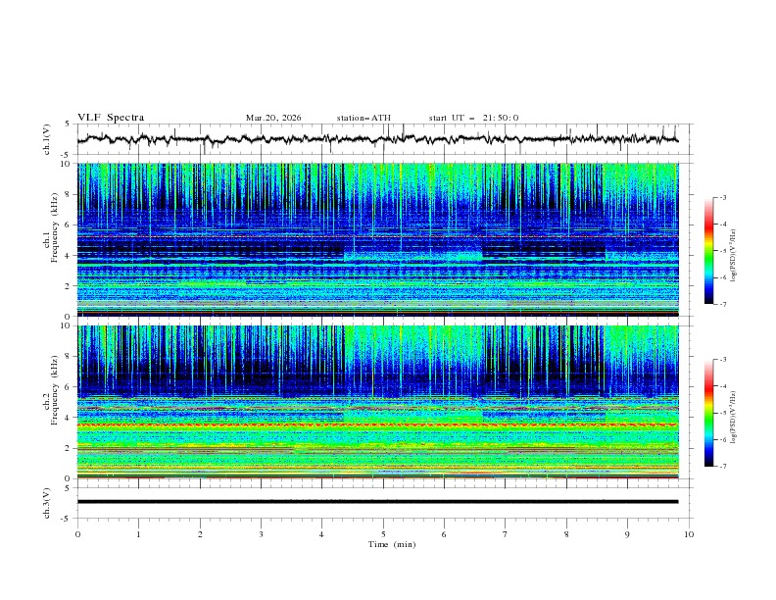Click the ch.1(V) waveform axis label

(x=47, y=139)
